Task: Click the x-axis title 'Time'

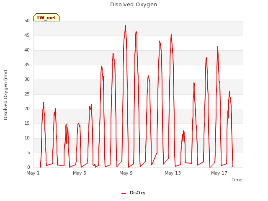Action: (x=237, y=180)
